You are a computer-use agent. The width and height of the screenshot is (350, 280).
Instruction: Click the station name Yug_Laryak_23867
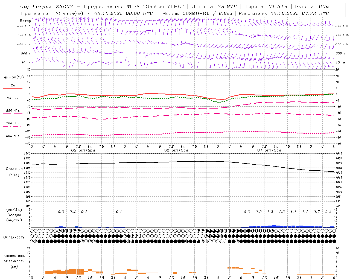click(x=46, y=7)
